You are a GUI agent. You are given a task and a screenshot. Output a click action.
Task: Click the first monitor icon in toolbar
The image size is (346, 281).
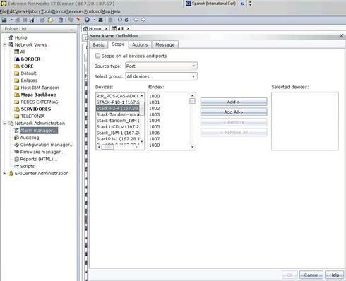(4, 20)
